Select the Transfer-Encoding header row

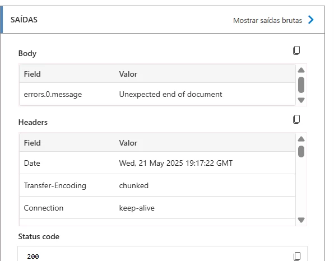(x=157, y=185)
